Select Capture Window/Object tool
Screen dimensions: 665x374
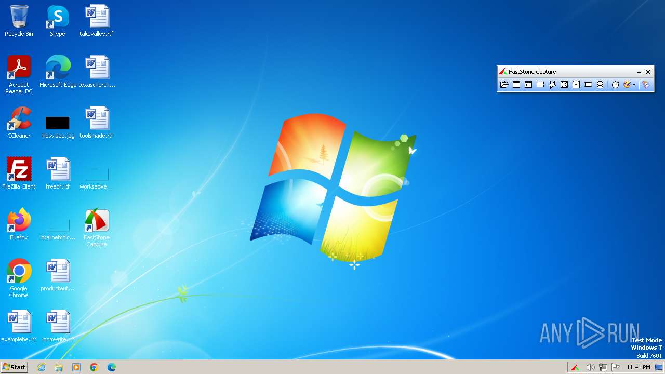528,85
